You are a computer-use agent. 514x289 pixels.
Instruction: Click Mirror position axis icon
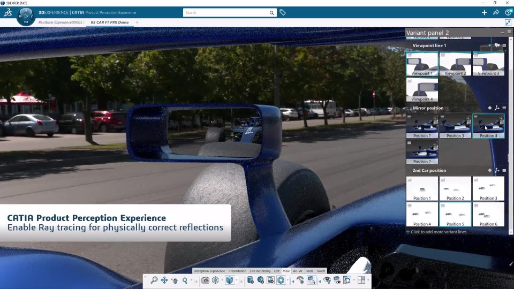tap(497, 108)
